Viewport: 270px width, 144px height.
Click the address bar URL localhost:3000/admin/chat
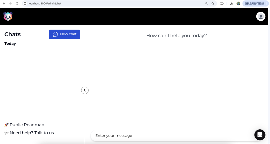coord(45,3)
